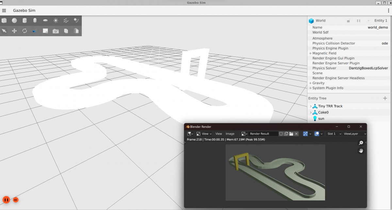Click the world_demo name value

[x=378, y=27]
